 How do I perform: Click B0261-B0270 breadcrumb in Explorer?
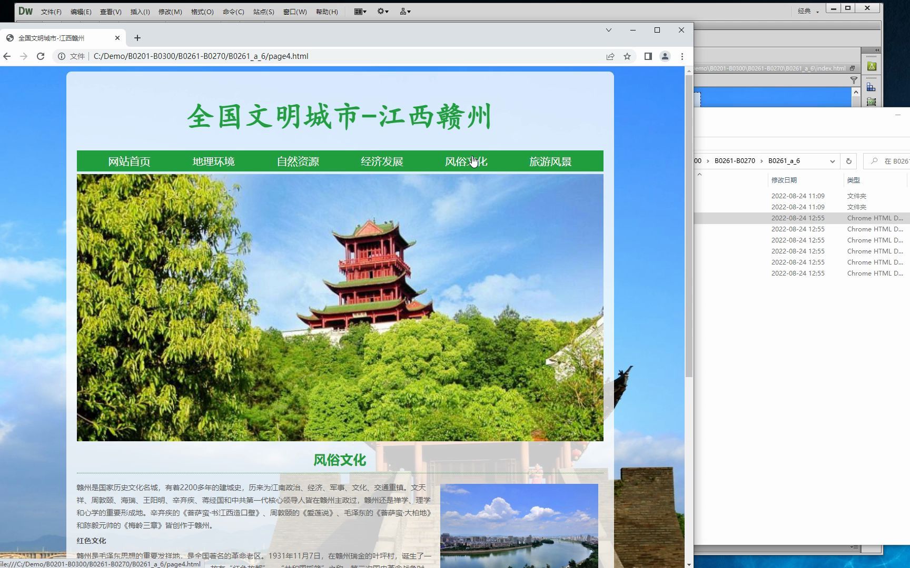tap(735, 161)
